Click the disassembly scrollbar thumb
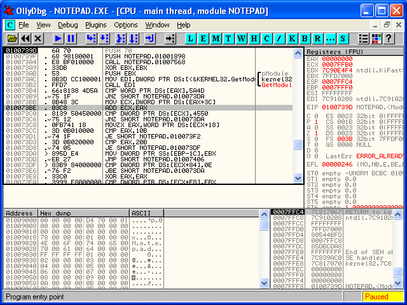The image size is (407, 305). coord(298,144)
